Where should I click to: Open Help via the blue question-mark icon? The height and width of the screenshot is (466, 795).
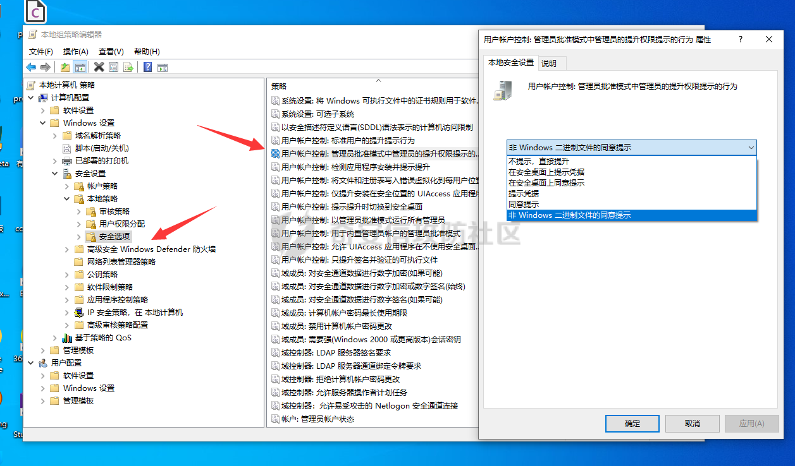(147, 67)
